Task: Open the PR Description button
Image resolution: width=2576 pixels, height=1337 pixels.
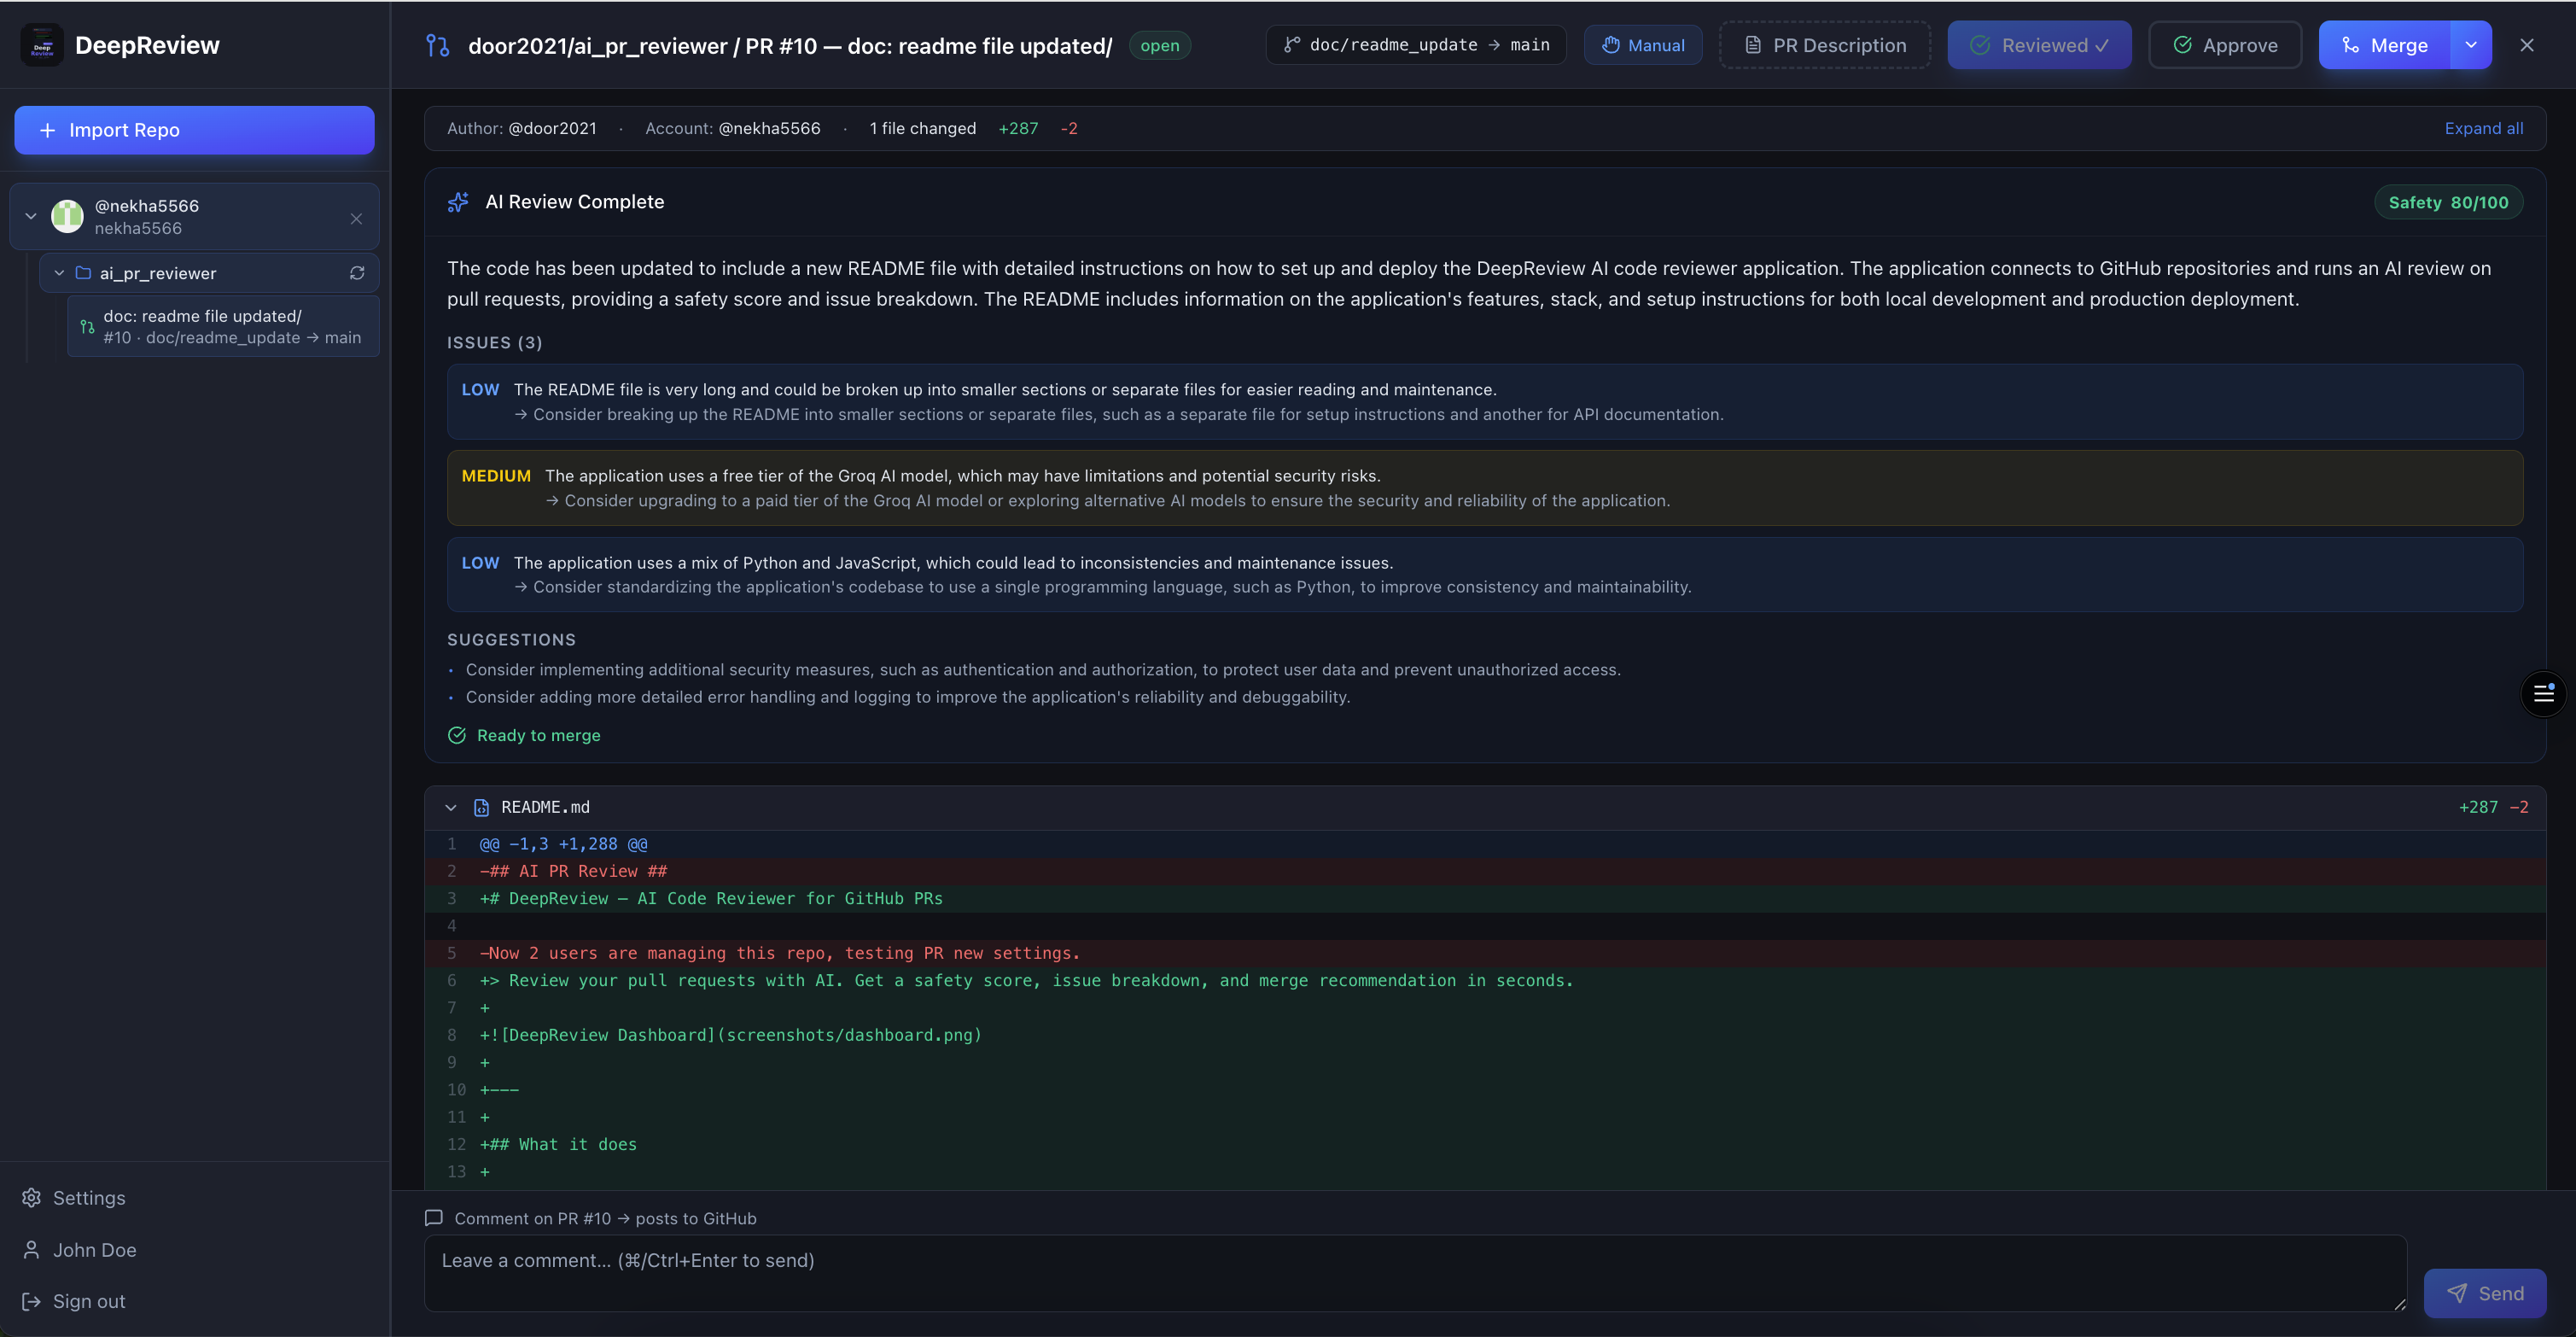Action: pos(1825,45)
